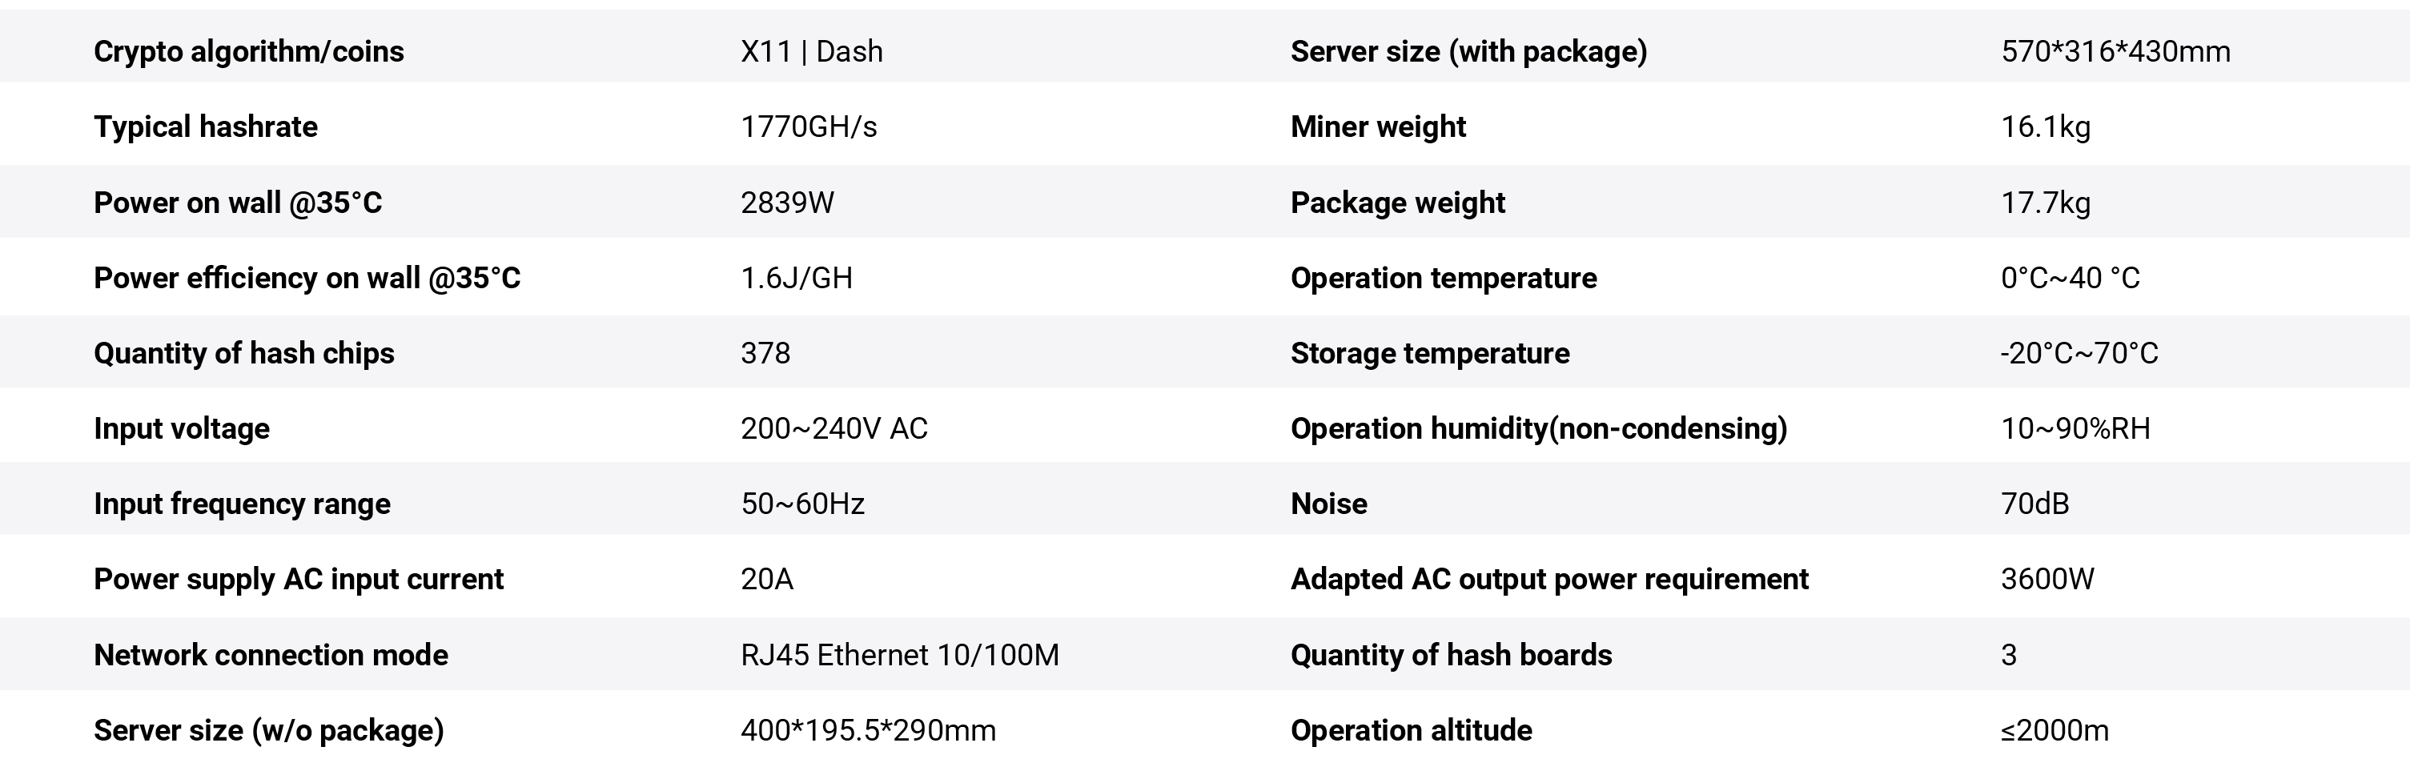This screenshot has width=2410, height=775.
Task: Click the 'Typical hashrate' row label
Action: [205, 126]
